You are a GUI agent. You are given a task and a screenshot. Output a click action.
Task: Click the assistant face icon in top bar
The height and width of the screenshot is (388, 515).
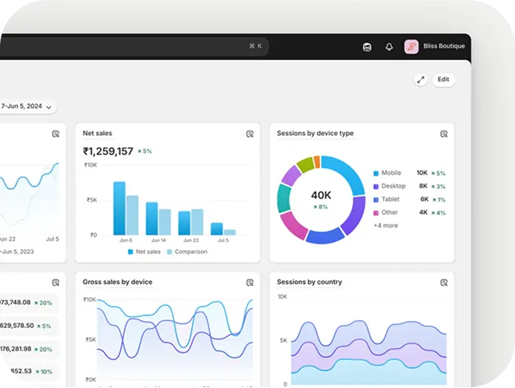click(x=367, y=47)
